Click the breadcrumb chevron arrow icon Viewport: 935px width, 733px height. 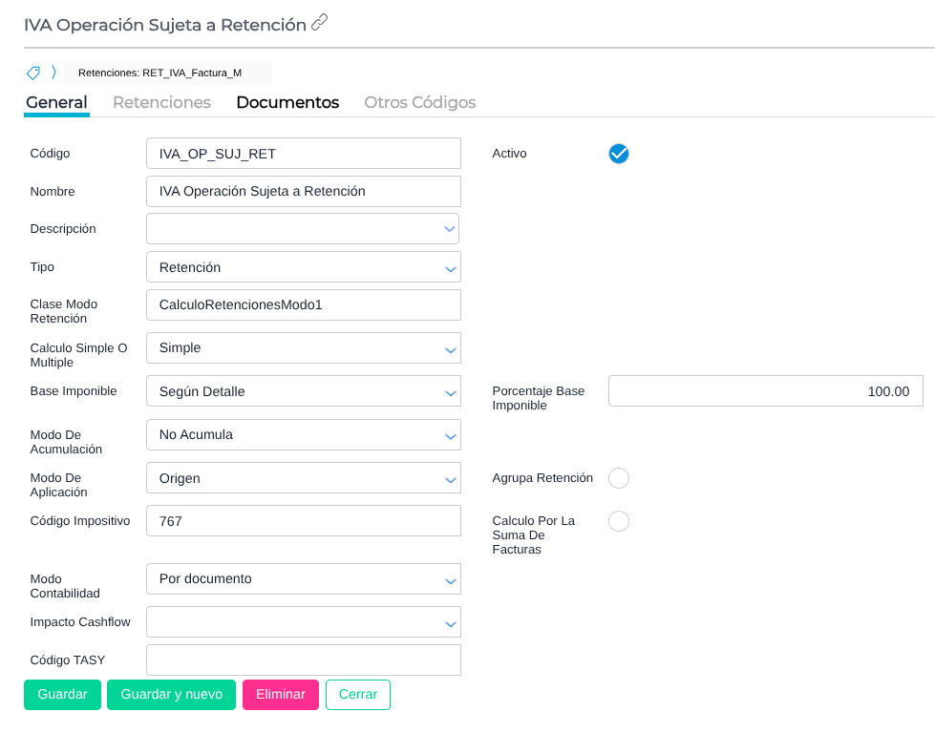point(53,73)
